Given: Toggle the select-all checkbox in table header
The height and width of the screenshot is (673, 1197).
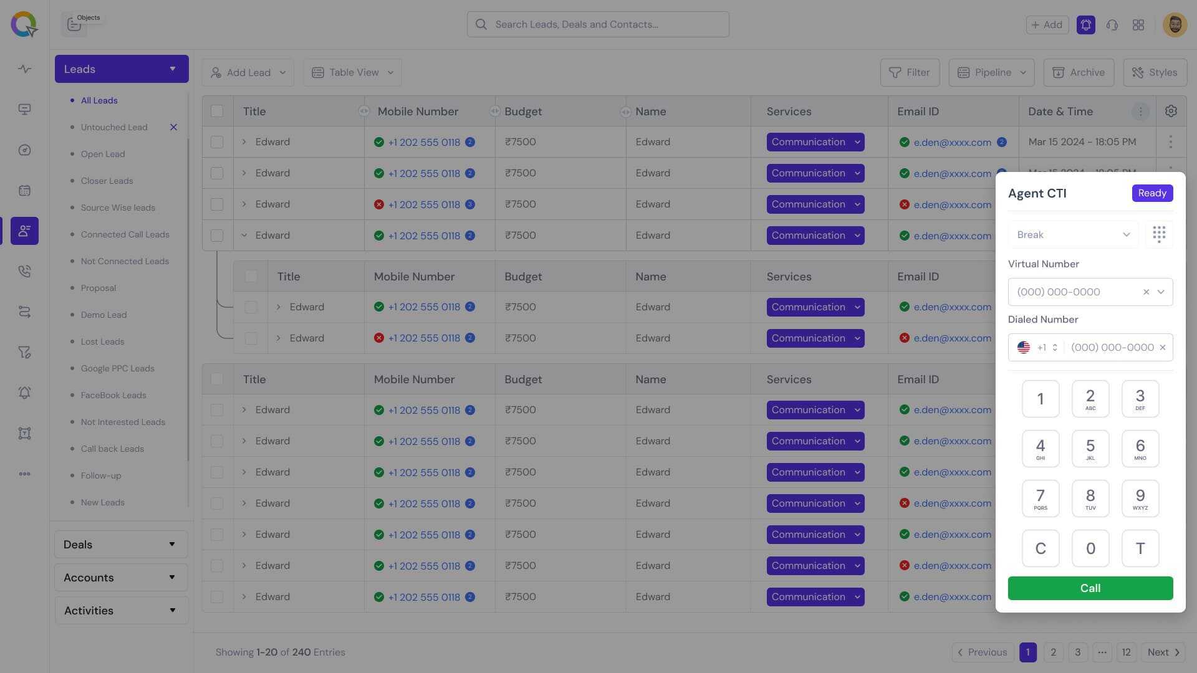Looking at the screenshot, I should pos(217,111).
